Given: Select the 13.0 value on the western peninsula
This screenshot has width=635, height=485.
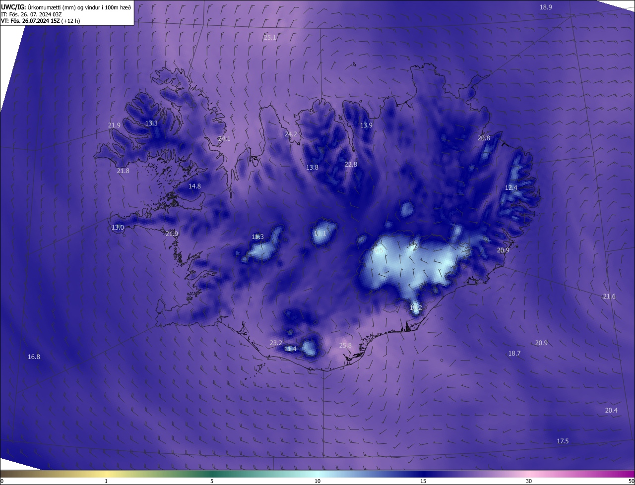Looking at the screenshot, I should [x=118, y=228].
